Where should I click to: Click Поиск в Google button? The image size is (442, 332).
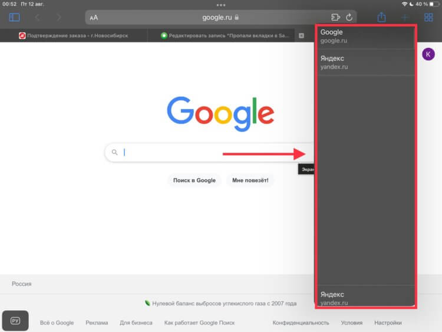click(x=194, y=180)
